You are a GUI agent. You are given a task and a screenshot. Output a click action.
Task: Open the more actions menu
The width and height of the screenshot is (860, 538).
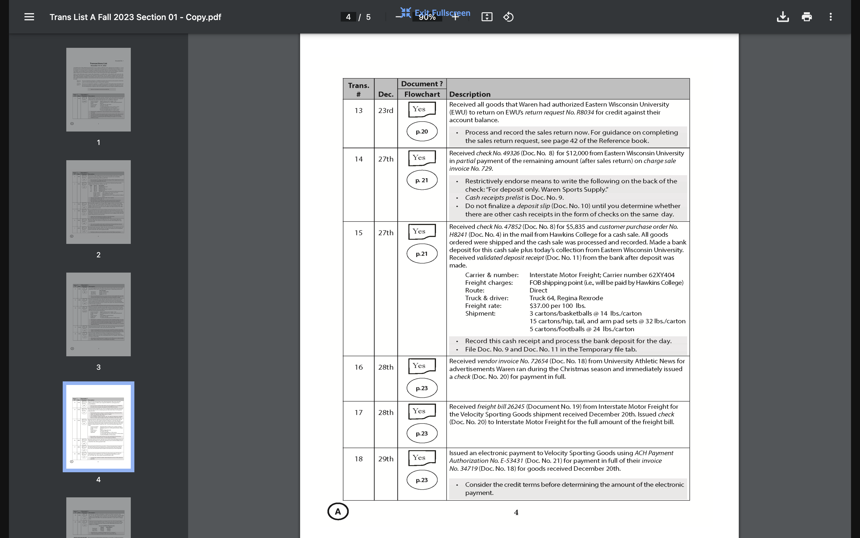tap(830, 17)
